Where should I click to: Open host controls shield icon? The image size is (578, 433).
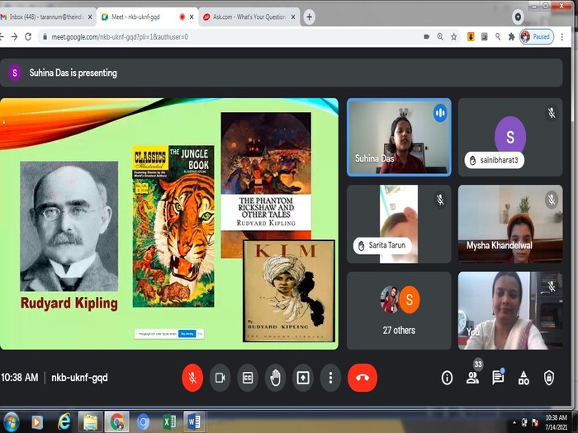pyautogui.click(x=549, y=378)
